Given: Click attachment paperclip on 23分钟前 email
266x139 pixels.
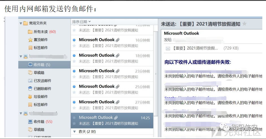Looking at the screenshot, I should click(x=118, y=71).
